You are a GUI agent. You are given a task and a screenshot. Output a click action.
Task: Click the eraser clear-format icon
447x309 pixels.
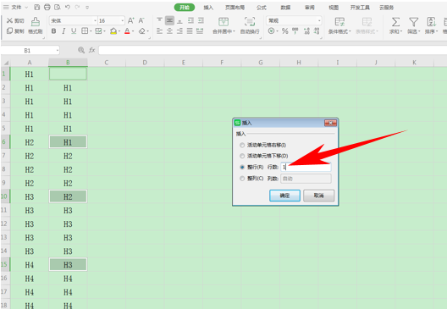point(142,30)
